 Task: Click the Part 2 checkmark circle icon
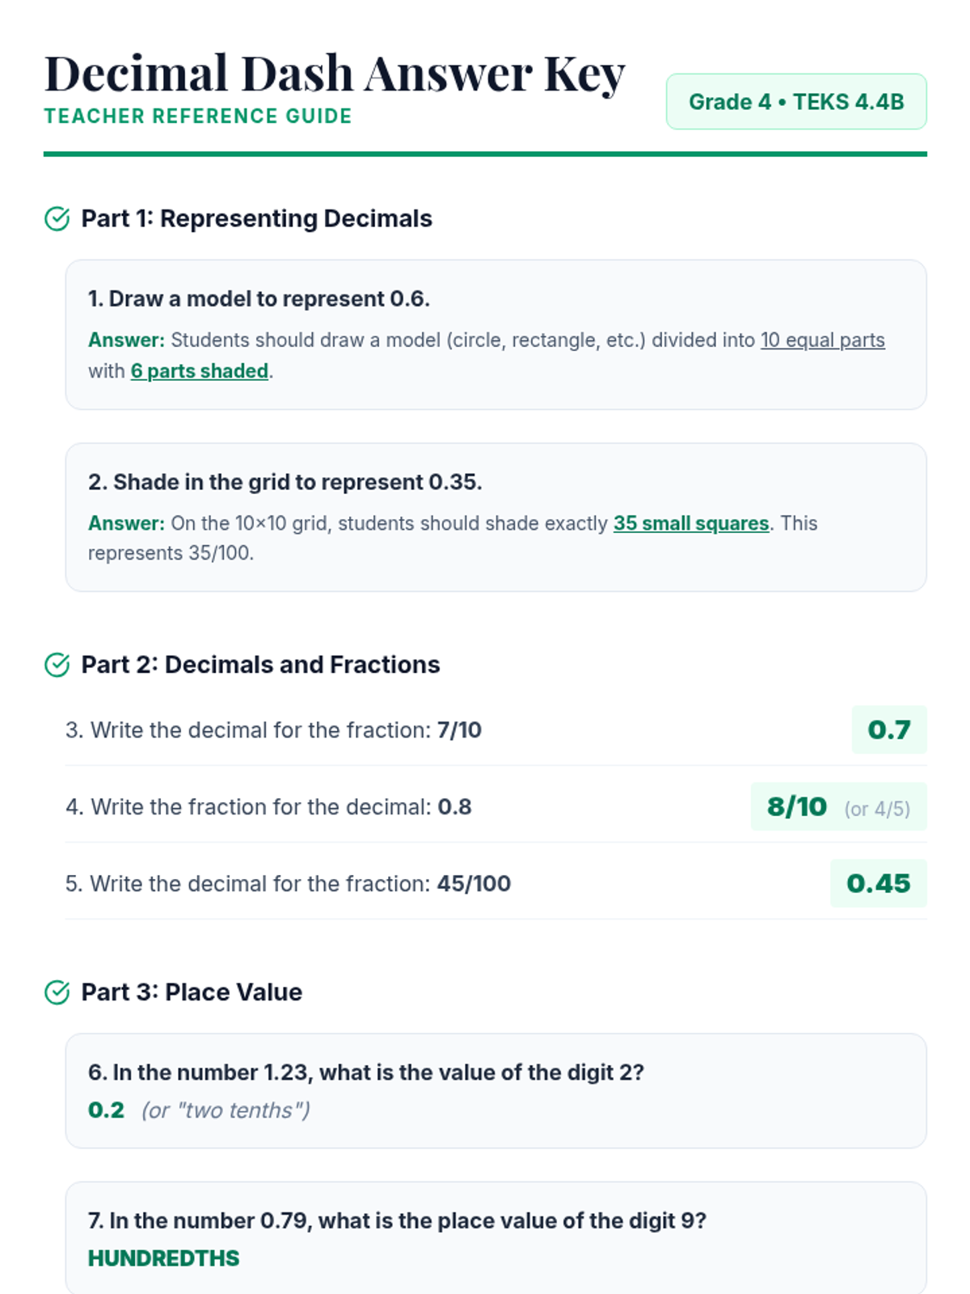tap(57, 665)
